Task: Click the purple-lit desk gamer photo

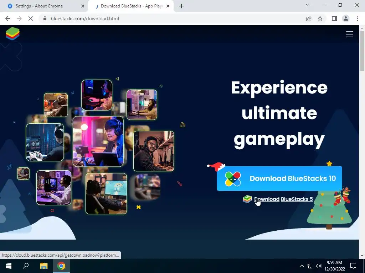Action: (54, 188)
